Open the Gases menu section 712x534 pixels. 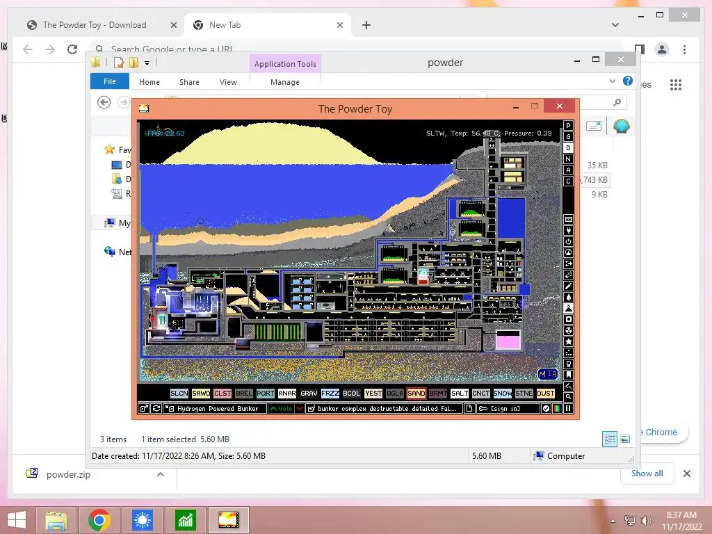tap(568, 286)
